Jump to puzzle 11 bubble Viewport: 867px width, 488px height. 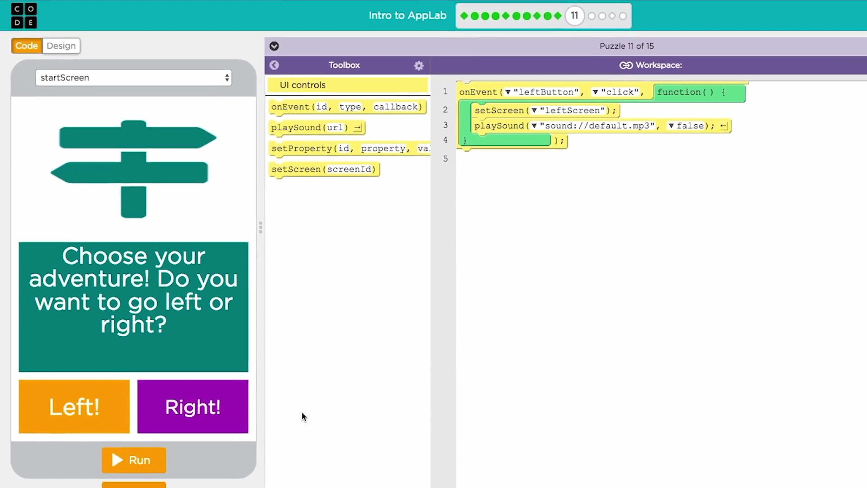click(574, 16)
